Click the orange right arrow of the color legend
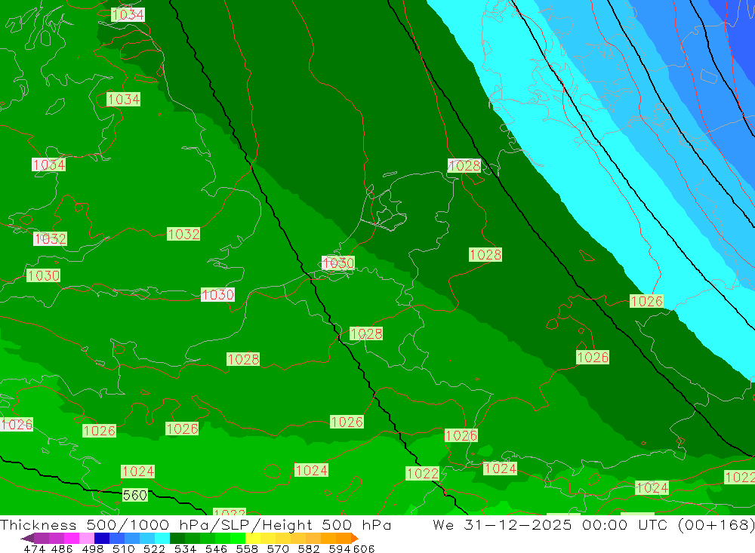This screenshot has height=553, width=755. [x=354, y=539]
